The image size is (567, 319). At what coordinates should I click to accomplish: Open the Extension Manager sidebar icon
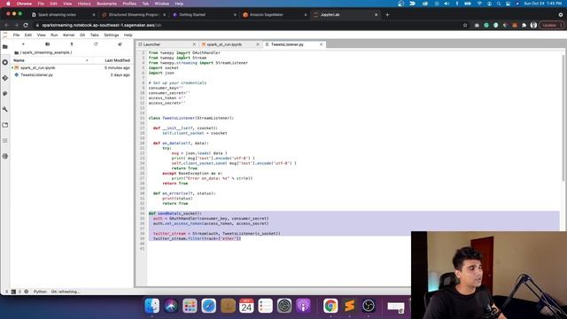[x=5, y=156]
